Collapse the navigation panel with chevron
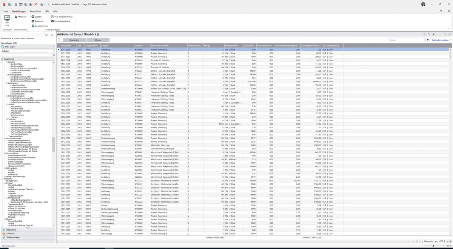453x249 pixels. (46, 35)
